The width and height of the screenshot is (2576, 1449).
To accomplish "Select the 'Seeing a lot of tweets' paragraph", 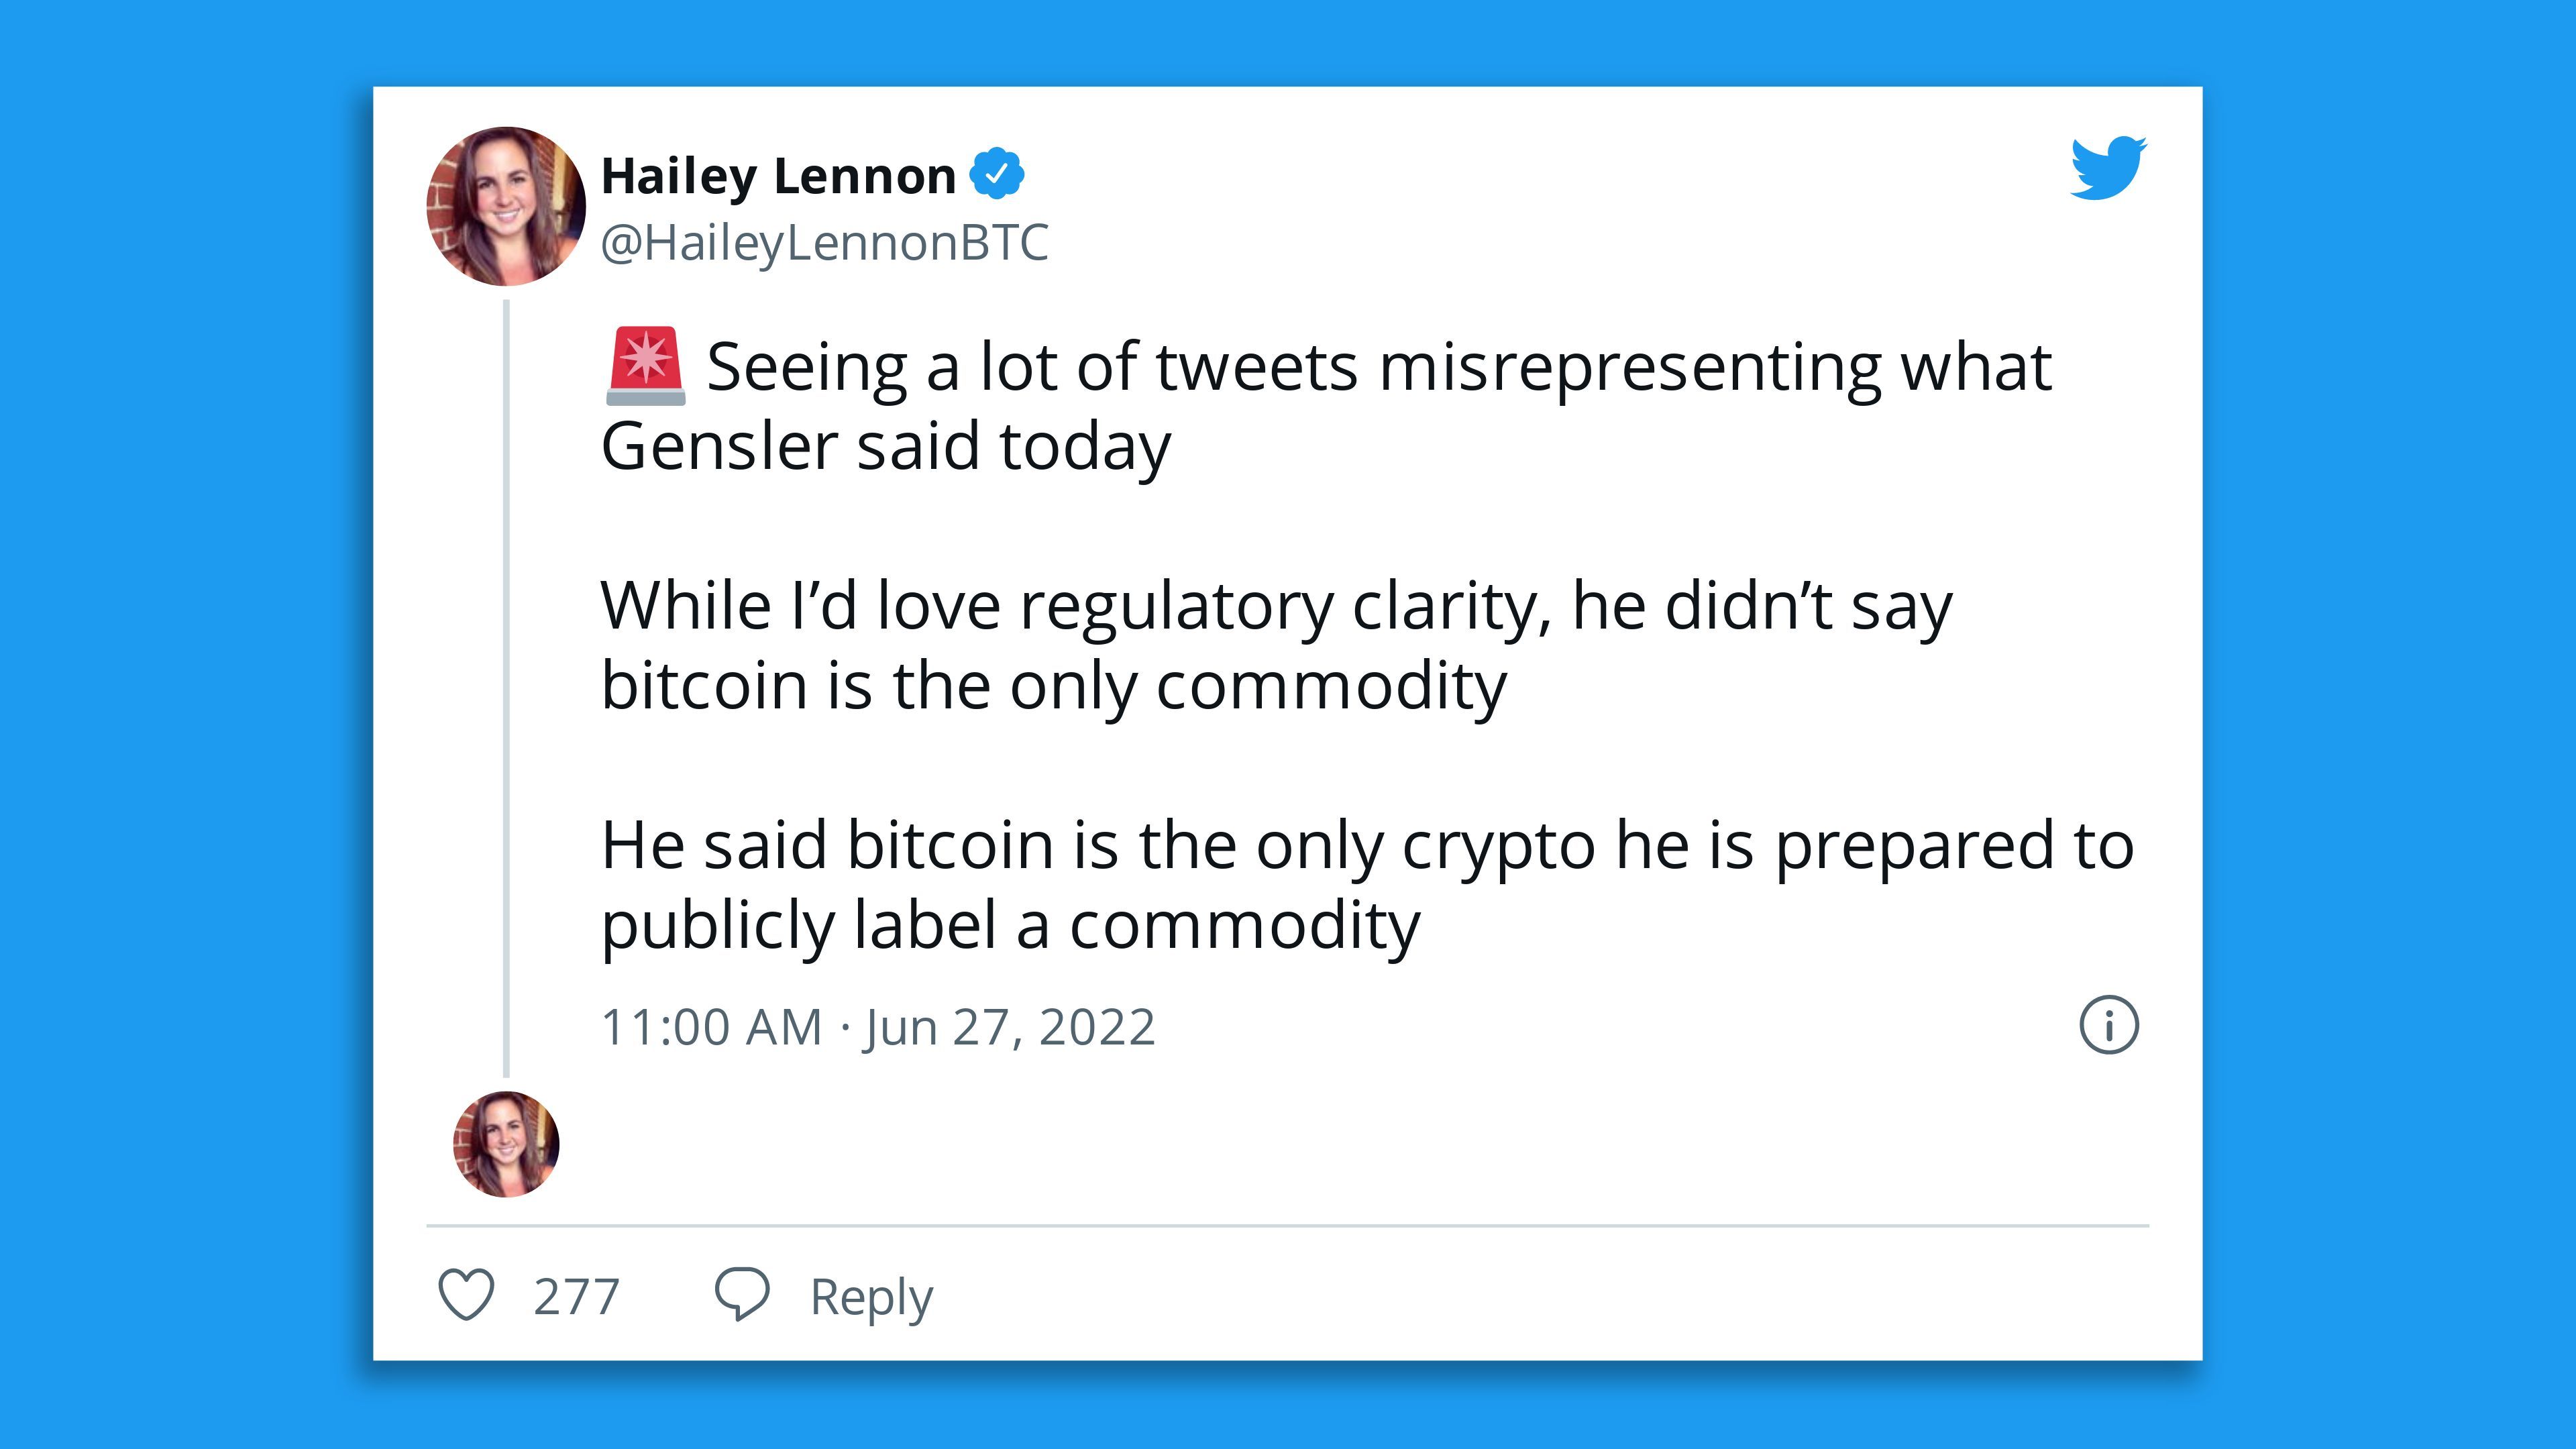I will tap(1327, 406).
